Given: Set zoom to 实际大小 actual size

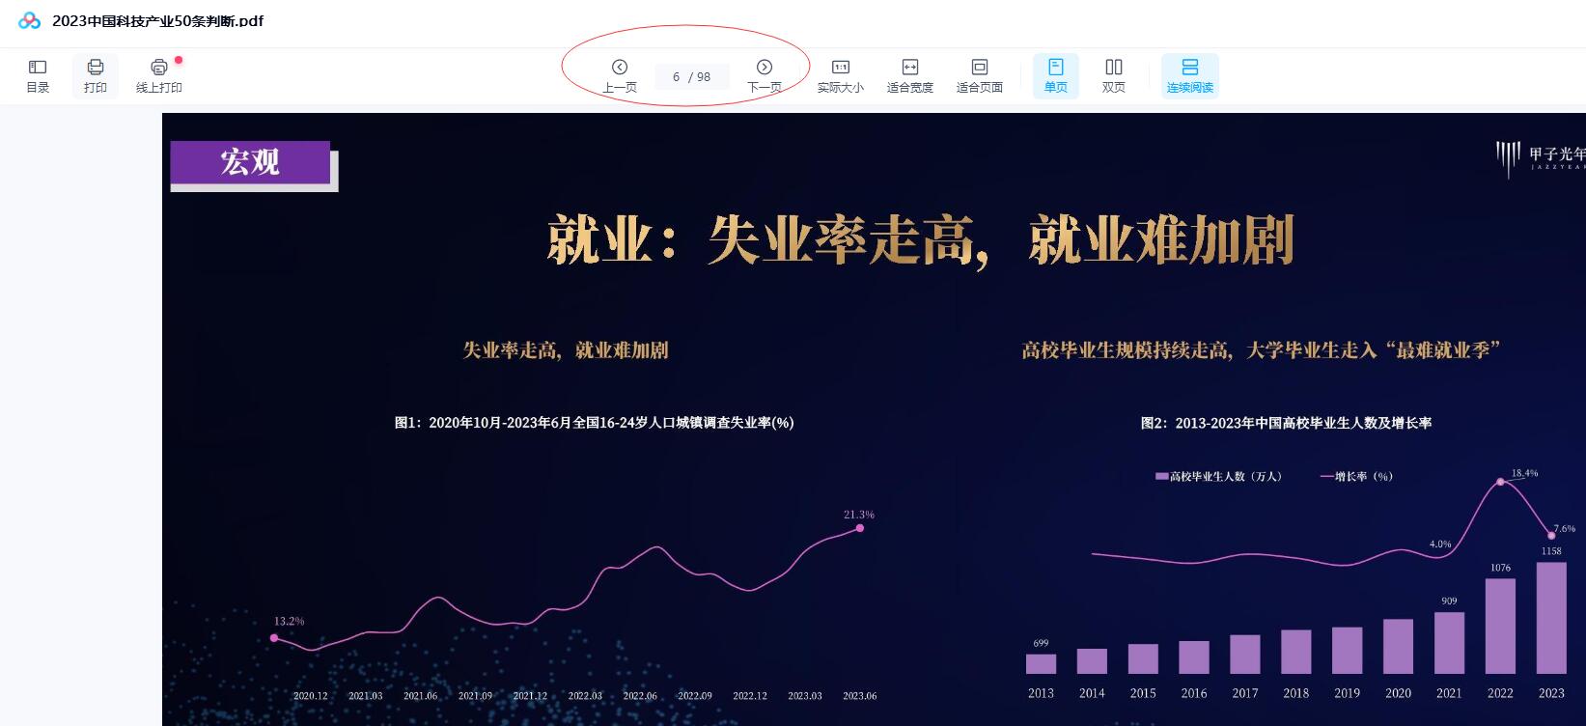Looking at the screenshot, I should pyautogui.click(x=840, y=75).
